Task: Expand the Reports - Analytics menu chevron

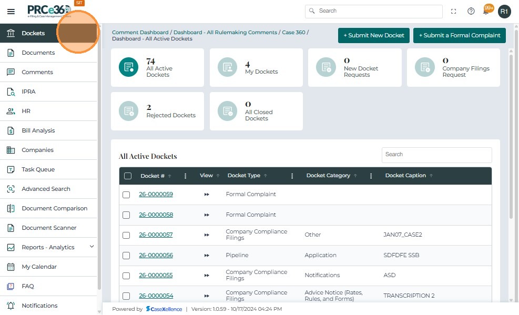Action: pos(91,247)
